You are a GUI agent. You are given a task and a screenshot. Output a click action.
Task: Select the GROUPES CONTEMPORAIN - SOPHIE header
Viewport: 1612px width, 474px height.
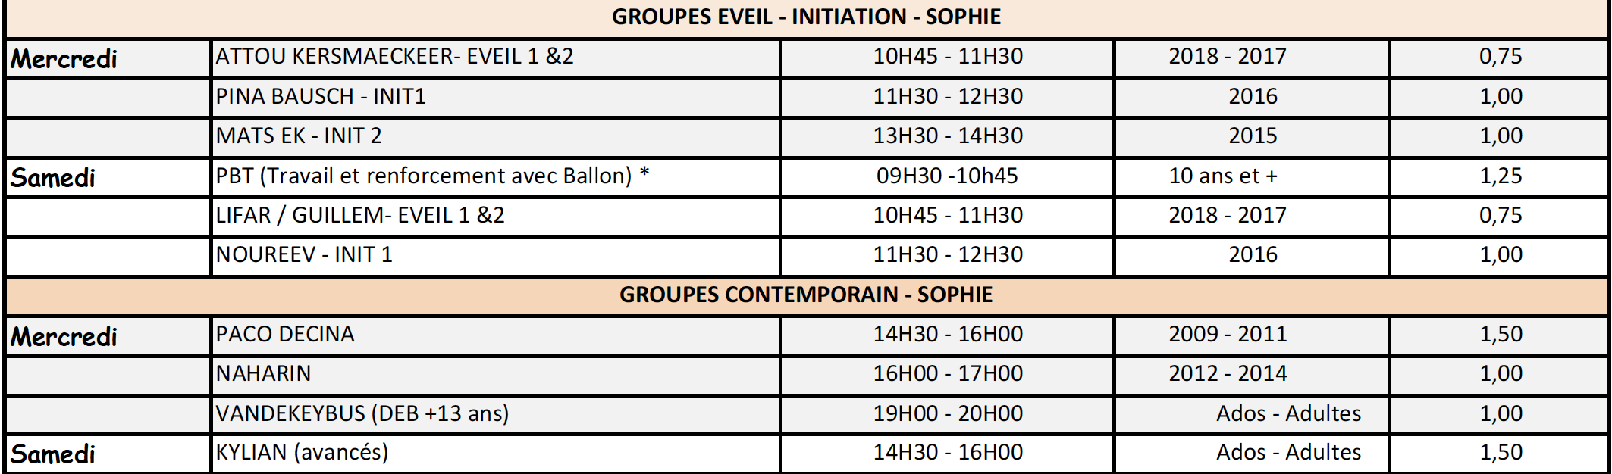807,295
